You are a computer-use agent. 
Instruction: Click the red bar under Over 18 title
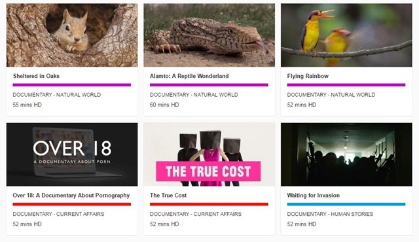pyautogui.click(x=72, y=204)
